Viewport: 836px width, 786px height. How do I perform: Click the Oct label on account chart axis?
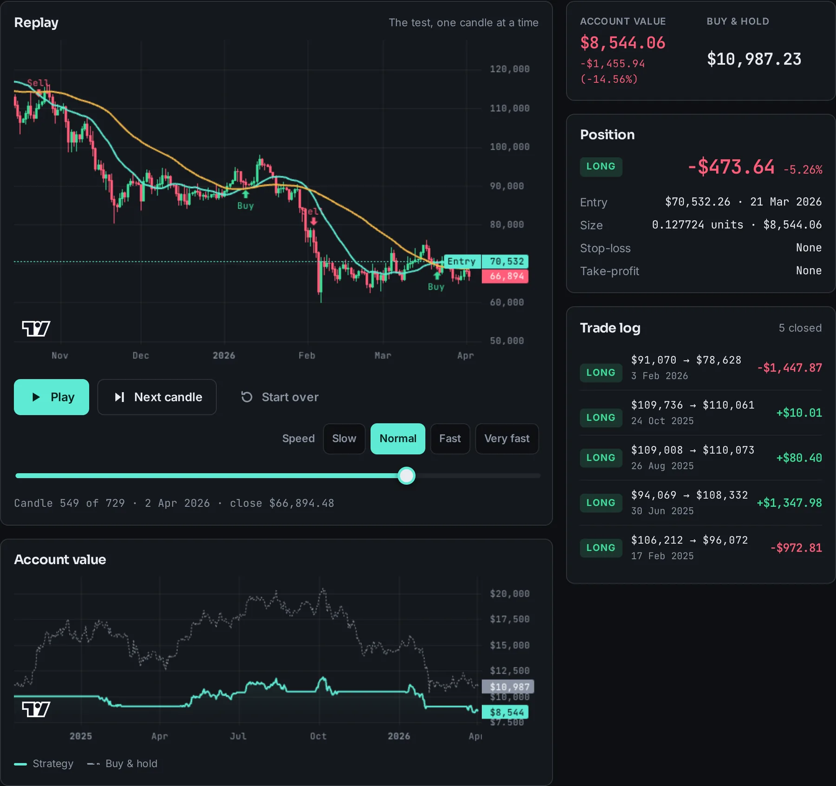318,736
